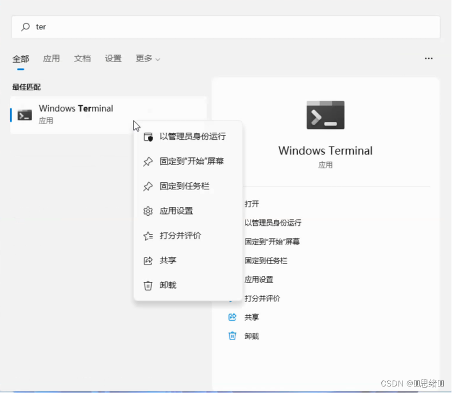
Task: Click 固定到"开始"屏幕 in the preview panel
Action: pos(272,242)
